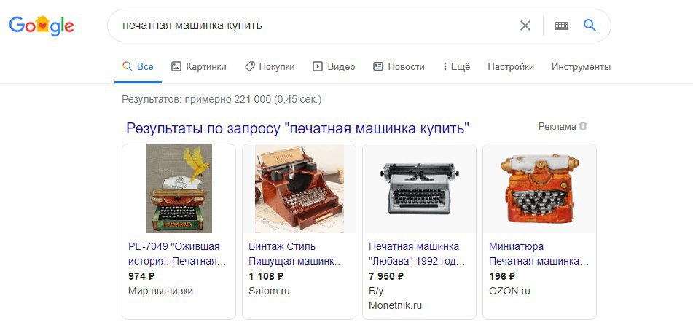Click the ad info icon next to Реклама
The height and width of the screenshot is (333, 693).
[x=583, y=127]
